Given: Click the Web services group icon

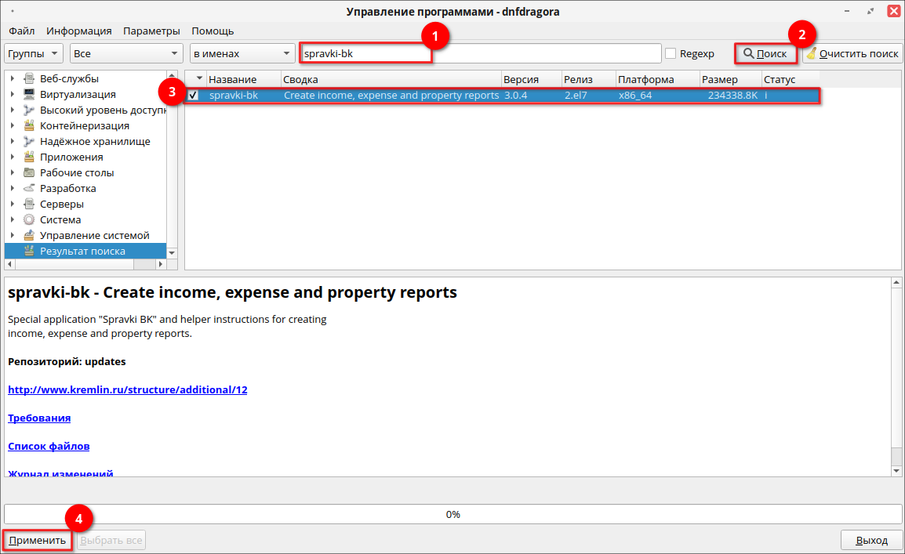Looking at the screenshot, I should pyautogui.click(x=29, y=78).
